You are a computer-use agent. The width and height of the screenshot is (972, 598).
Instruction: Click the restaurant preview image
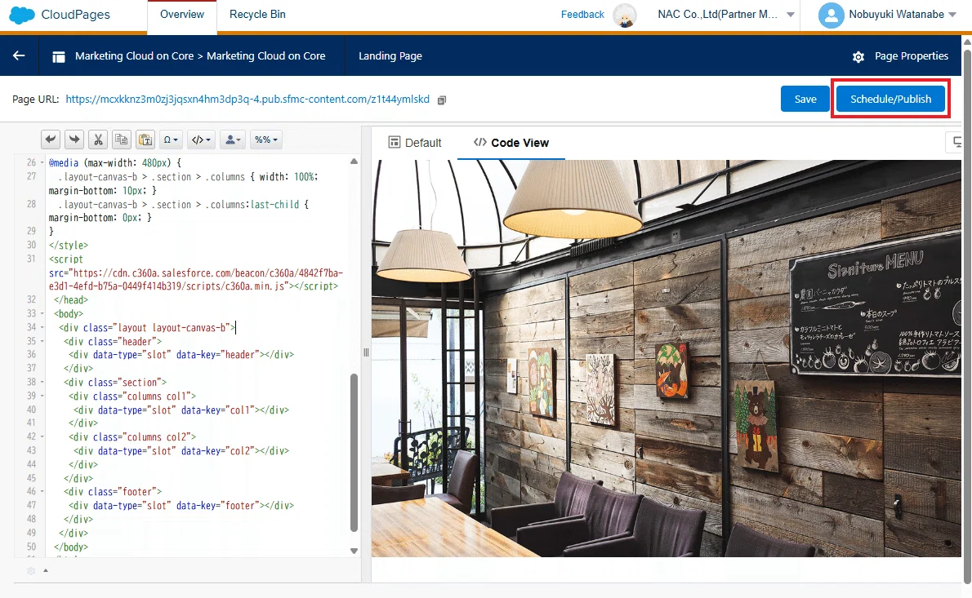coord(666,358)
